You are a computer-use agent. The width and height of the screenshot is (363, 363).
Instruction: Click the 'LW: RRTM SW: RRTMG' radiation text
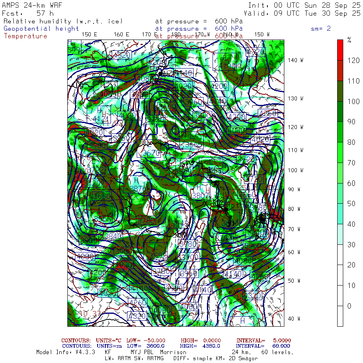pyautogui.click(x=134, y=359)
